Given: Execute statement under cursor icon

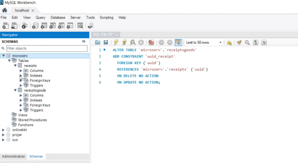Looking at the screenshot, I should [x=124, y=42].
